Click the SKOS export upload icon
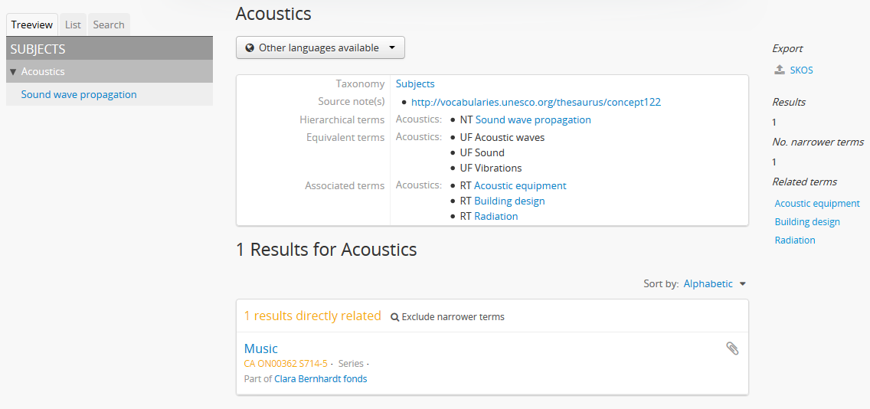The width and height of the screenshot is (870, 409). [x=778, y=70]
